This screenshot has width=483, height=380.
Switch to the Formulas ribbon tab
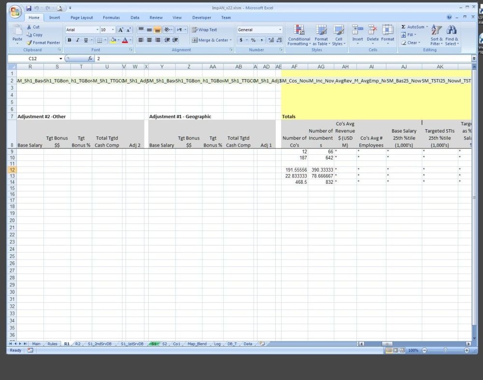(x=111, y=17)
